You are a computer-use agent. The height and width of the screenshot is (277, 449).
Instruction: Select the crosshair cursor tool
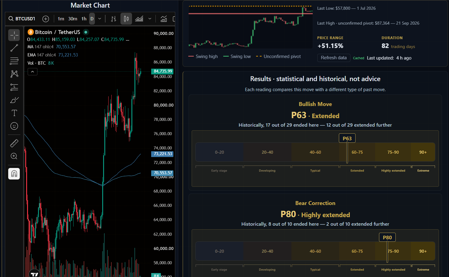pyautogui.click(x=14, y=35)
